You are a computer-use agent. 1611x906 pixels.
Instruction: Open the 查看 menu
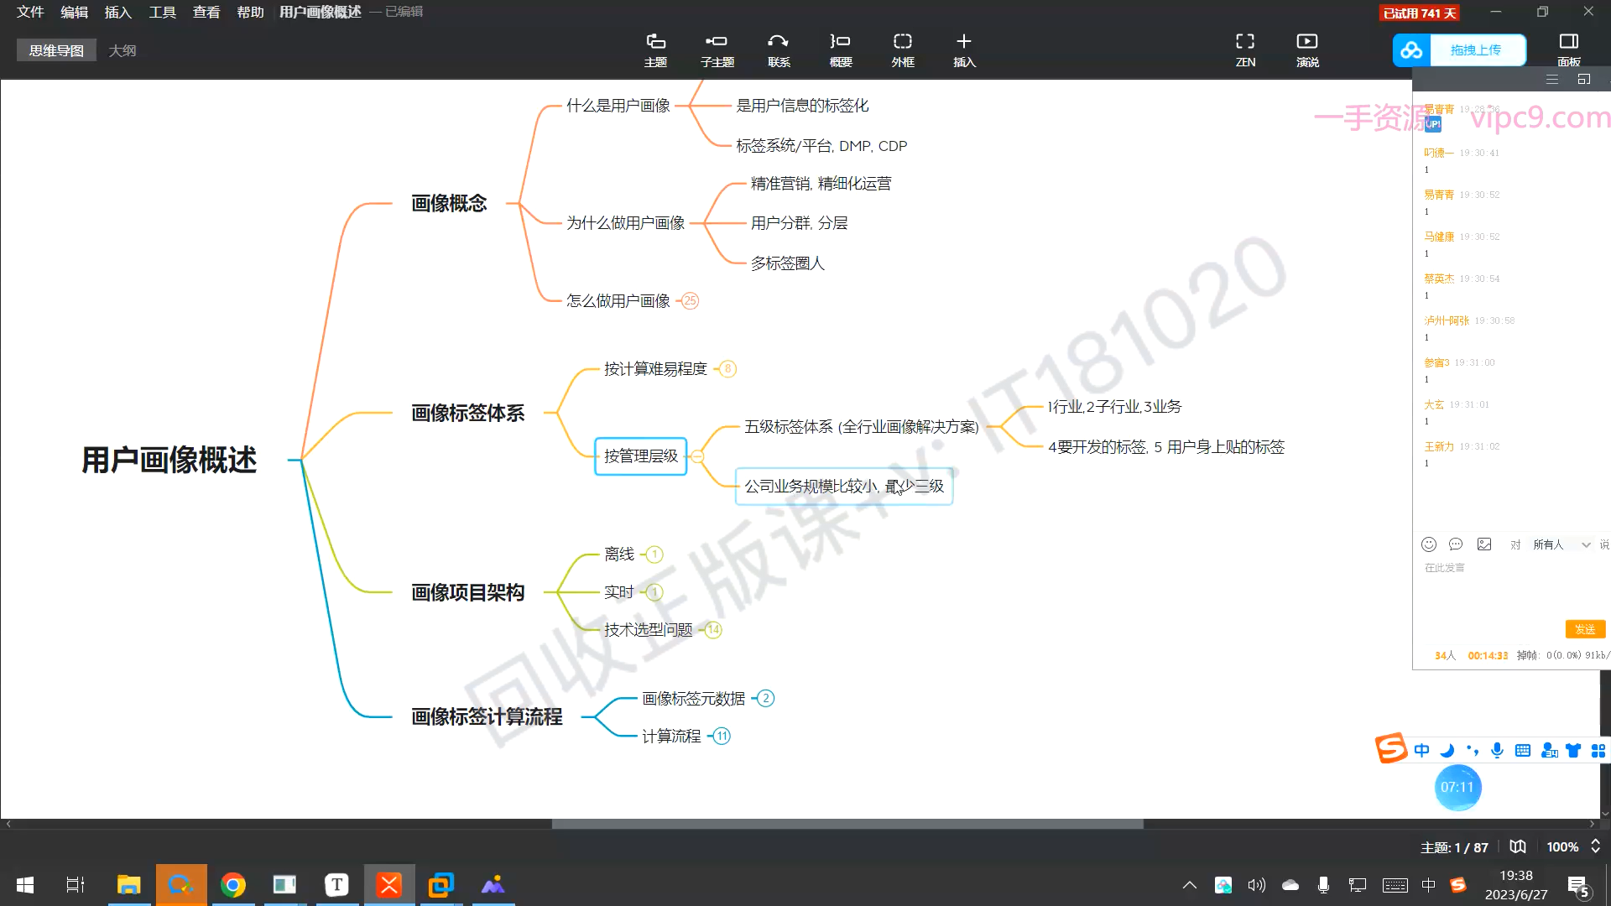[x=206, y=12]
